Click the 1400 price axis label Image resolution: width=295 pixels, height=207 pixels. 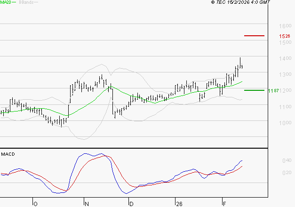(x=285, y=58)
